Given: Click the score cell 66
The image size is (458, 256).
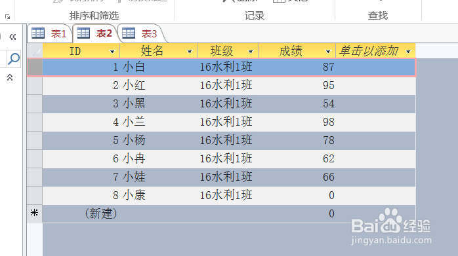Looking at the screenshot, I should [x=297, y=177].
